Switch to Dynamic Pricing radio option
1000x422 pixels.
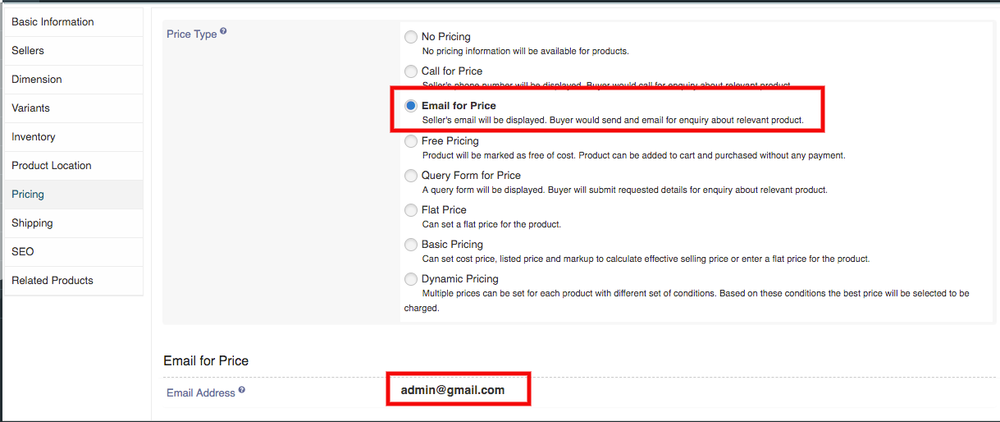(411, 279)
